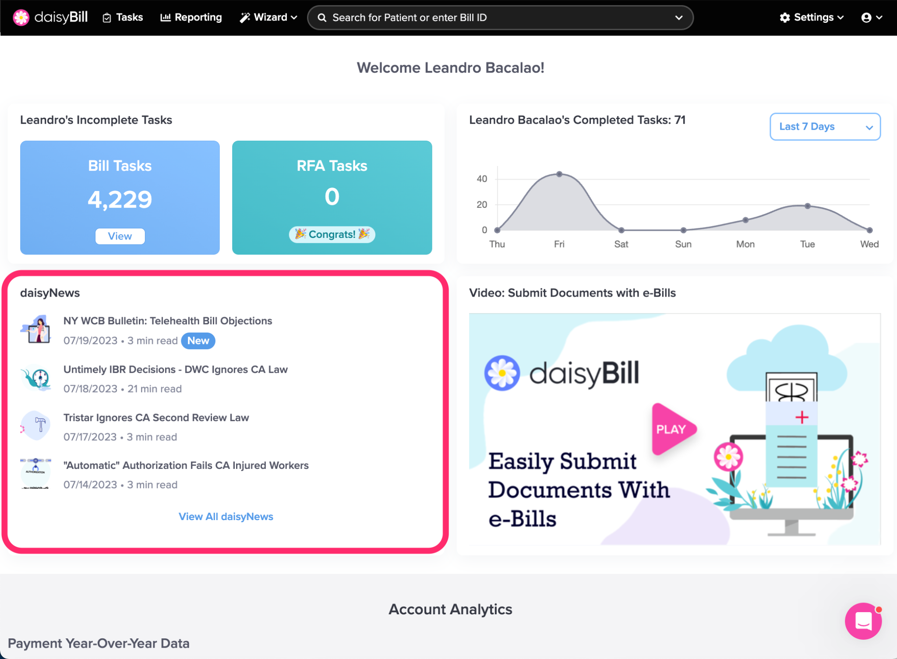The height and width of the screenshot is (659, 897).
Task: Click the Settings gear icon
Action: 784,18
